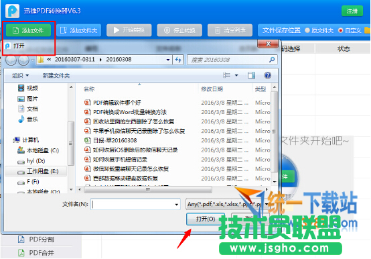The height and width of the screenshot is (259, 371).
Task: Select PDF分割 in main window sidebar
Action: pyautogui.click(x=42, y=240)
